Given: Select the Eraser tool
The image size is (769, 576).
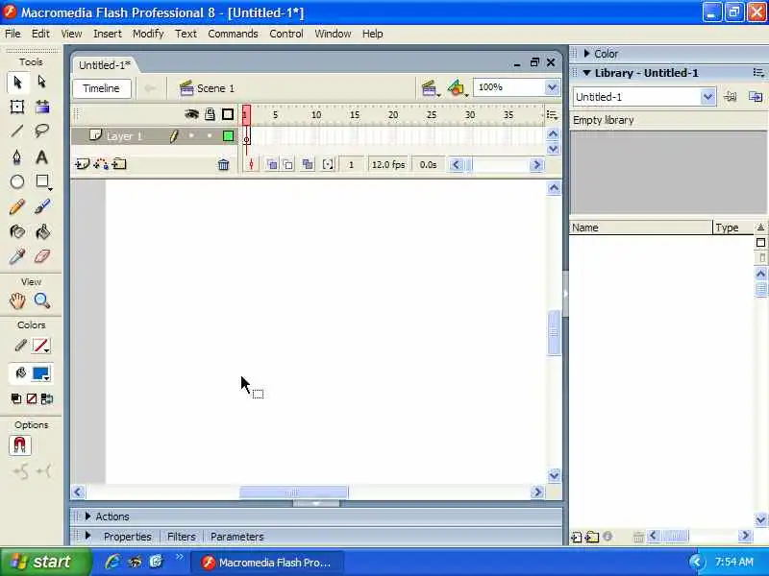Looking at the screenshot, I should tap(42, 256).
